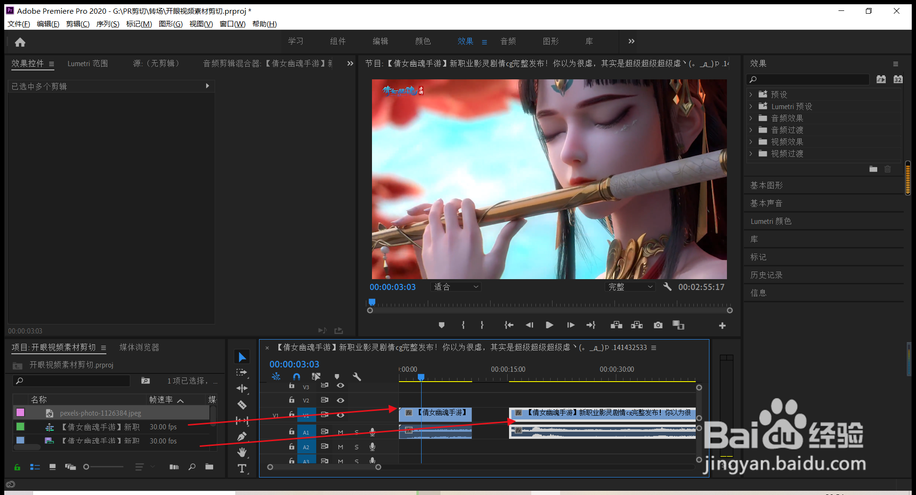Open the 文件 menu
This screenshot has width=916, height=495.
19,24
